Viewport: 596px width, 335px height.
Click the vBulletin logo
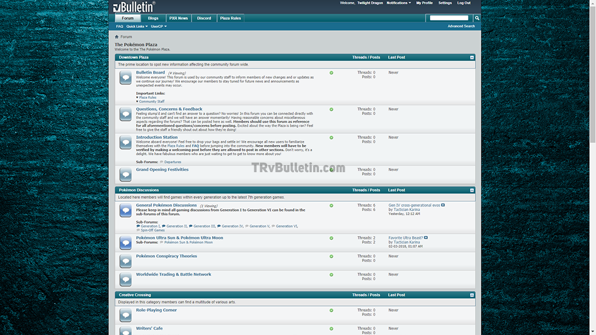[x=134, y=7]
